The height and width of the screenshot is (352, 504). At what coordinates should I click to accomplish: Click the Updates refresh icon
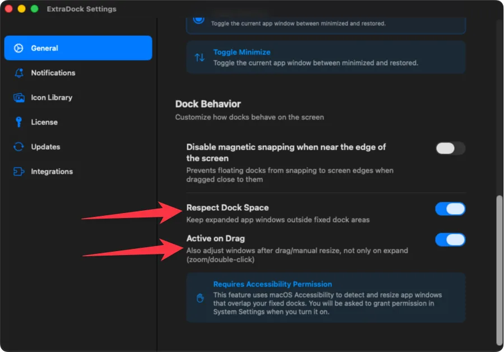click(x=19, y=147)
